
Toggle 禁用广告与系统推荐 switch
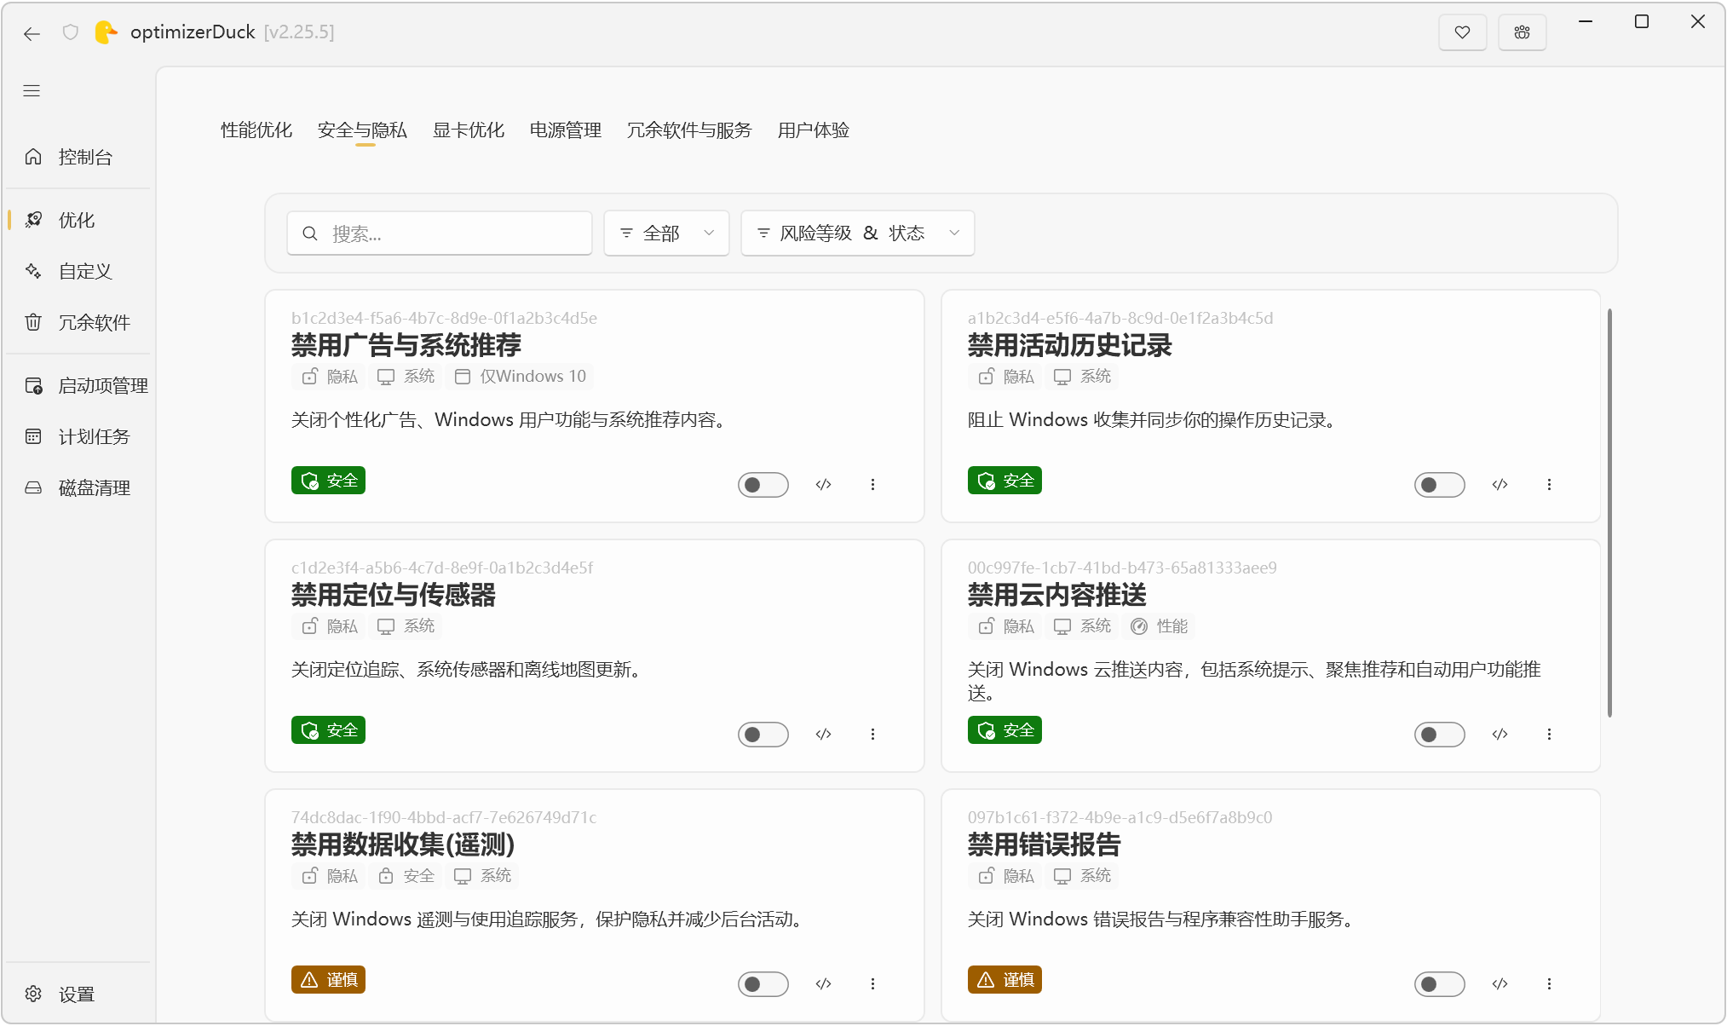(x=763, y=485)
